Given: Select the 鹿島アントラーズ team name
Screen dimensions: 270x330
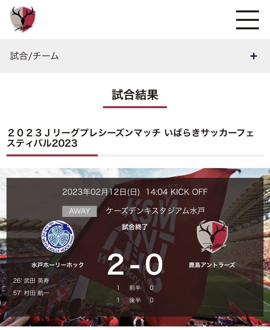Looking at the screenshot, I should (x=212, y=265).
